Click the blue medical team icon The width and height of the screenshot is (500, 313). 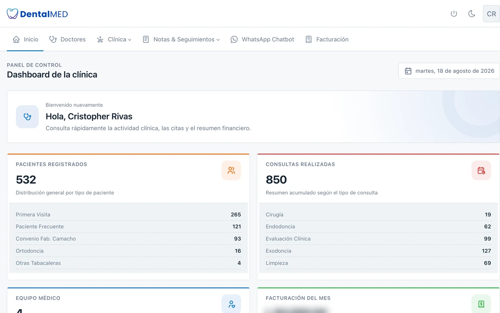pyautogui.click(x=231, y=304)
